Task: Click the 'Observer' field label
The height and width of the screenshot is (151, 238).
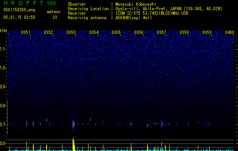Action: [x=77, y=4]
